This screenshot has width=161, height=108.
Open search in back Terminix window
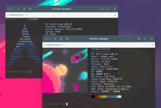tap(102, 9)
